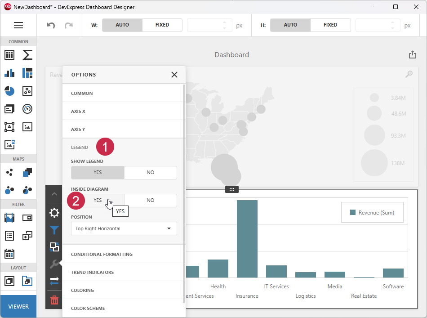Expand the COLOR SCHEME section

pyautogui.click(x=124, y=308)
